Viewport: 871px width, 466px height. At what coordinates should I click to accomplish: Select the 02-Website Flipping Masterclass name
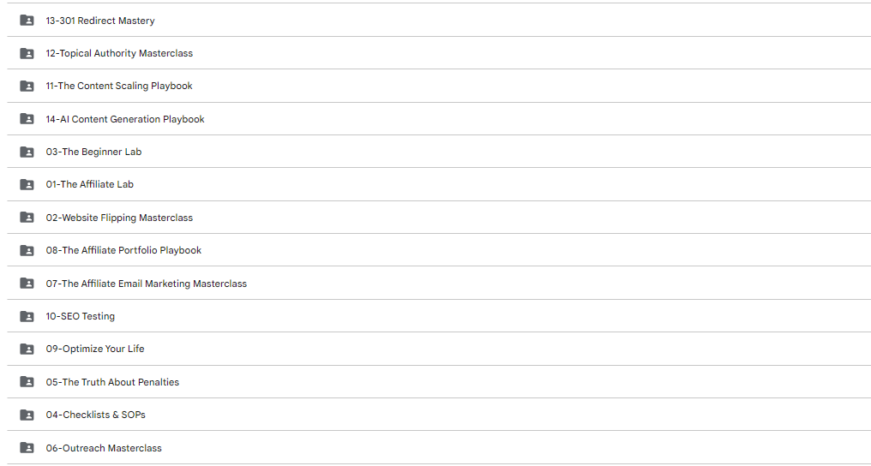(119, 218)
